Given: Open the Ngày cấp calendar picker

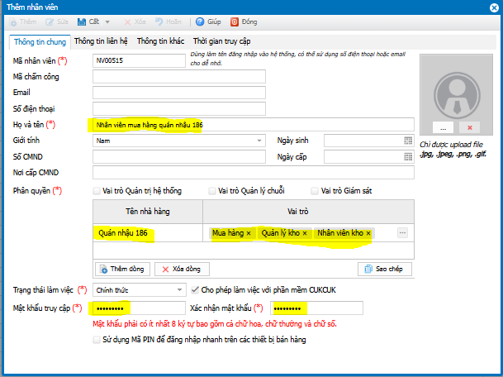Looking at the screenshot, I should point(408,157).
